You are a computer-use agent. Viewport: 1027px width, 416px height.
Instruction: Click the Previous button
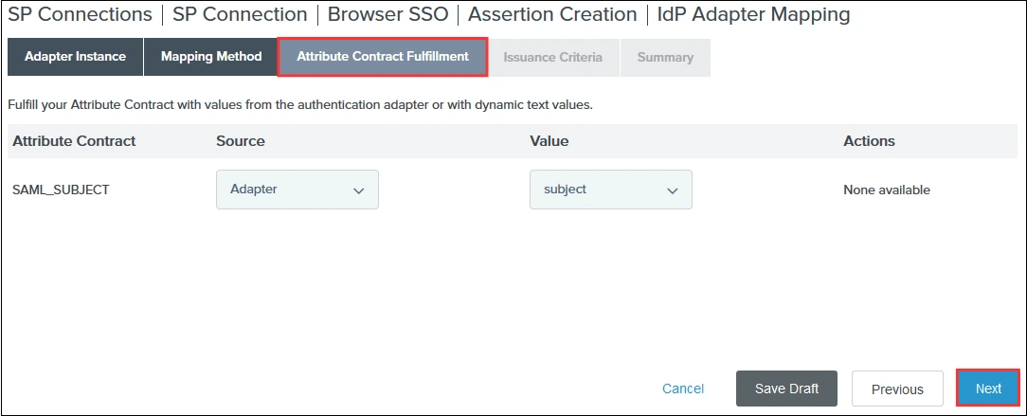pos(896,389)
